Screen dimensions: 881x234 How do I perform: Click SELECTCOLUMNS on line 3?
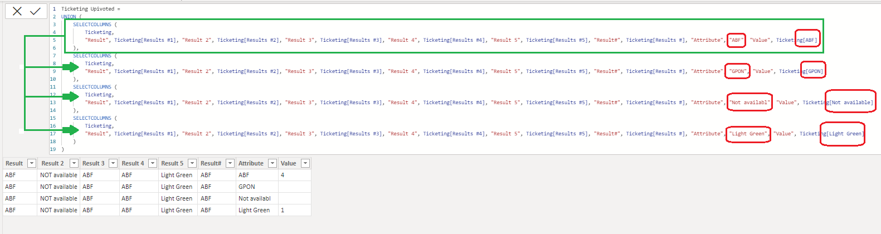coord(93,25)
